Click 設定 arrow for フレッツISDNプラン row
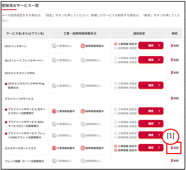 [159, 135]
